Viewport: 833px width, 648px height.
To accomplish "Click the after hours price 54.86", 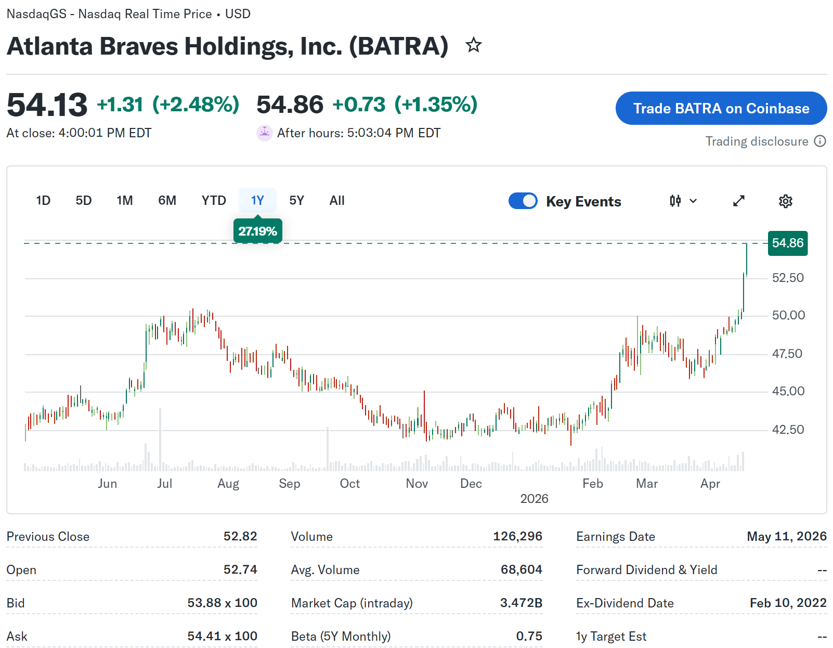I will tap(290, 105).
